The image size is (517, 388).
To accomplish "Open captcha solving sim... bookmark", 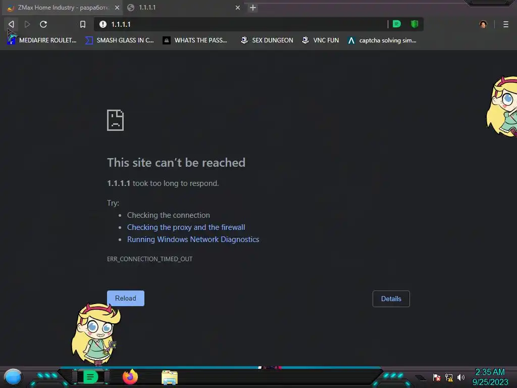I will [x=382, y=40].
